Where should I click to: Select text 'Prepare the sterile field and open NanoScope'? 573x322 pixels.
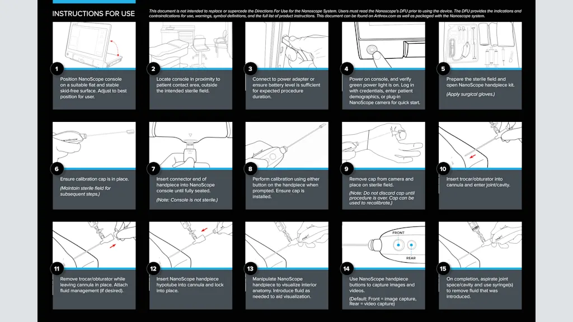tap(480, 82)
